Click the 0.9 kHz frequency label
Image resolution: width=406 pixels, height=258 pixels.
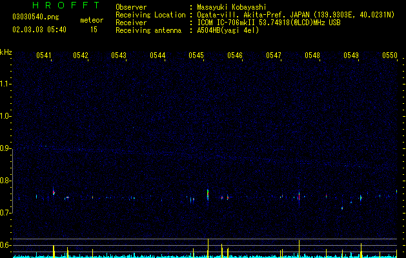point(5,148)
